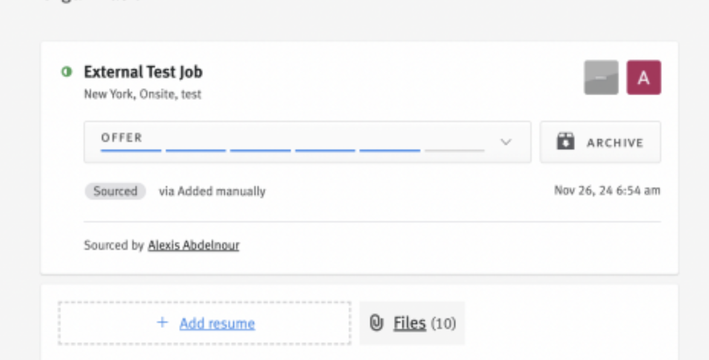Click the third blue progress segment
The height and width of the screenshot is (360, 709).
[x=260, y=151]
